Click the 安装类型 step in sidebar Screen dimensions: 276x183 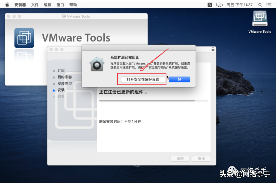65,84
